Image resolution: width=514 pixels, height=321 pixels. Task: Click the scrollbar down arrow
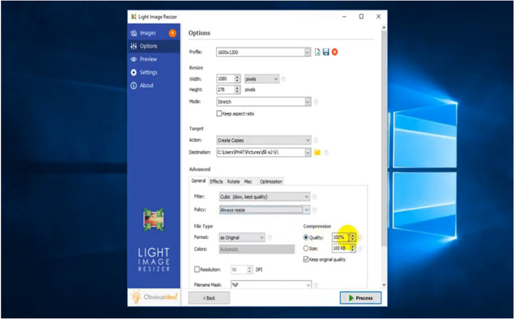click(384, 285)
